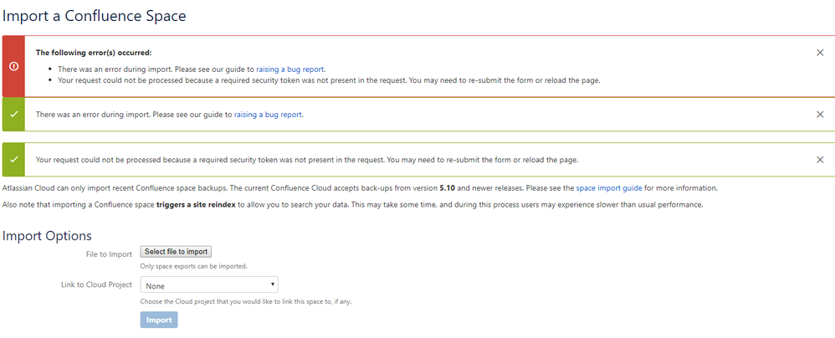Click the bold '5.10' version text
Viewport: 835px width, 338px height.
coord(448,188)
